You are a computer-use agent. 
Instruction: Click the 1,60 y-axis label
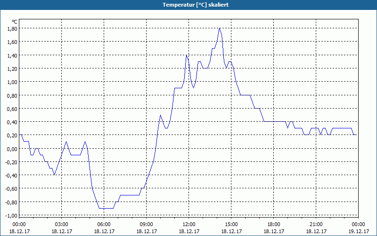click(13, 42)
